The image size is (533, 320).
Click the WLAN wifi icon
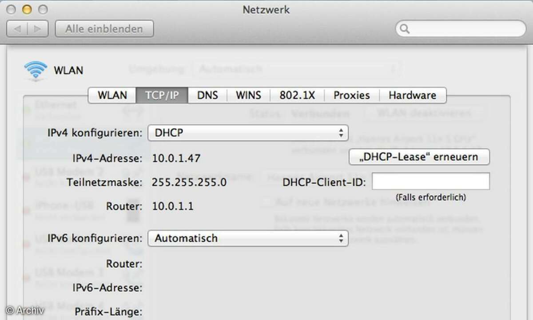(x=36, y=71)
